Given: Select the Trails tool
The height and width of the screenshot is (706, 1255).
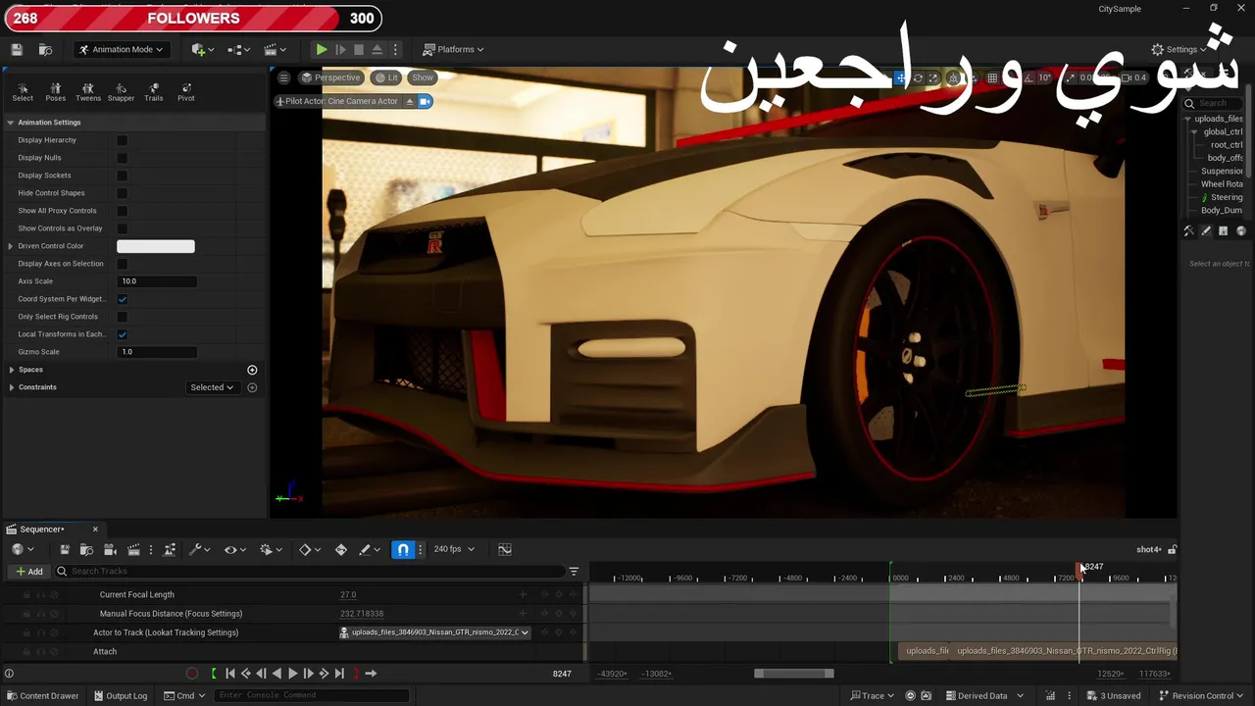Looking at the screenshot, I should (154, 92).
